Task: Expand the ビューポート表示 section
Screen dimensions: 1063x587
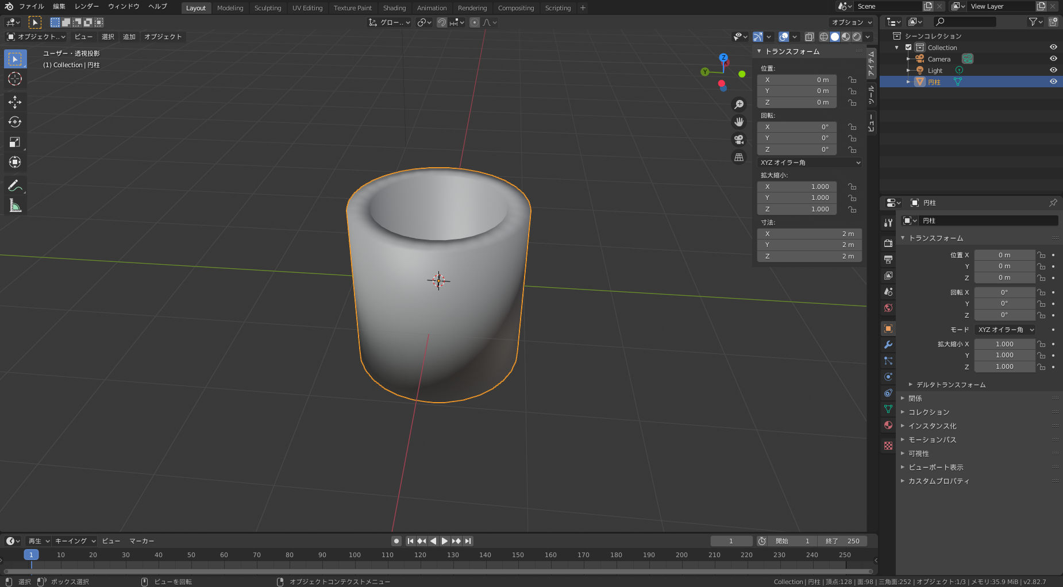Action: point(935,468)
